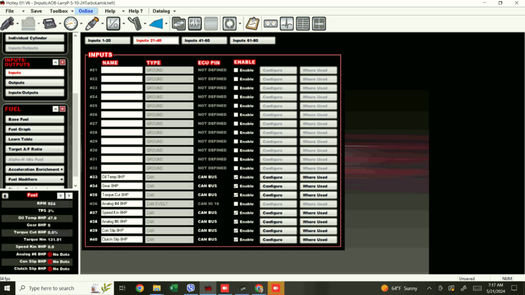Enable input #32 checkbox

236,168
